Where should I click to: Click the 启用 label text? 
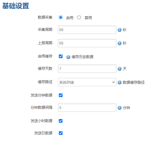[70, 18]
